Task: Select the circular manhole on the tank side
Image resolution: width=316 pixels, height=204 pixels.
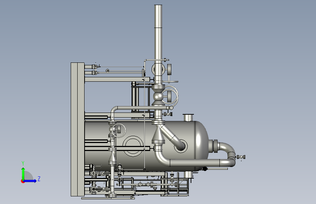Action: (133, 146)
